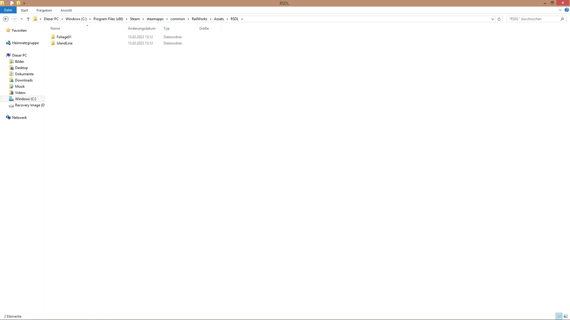
Task: Click Program Files (x86) breadcrumb
Action: point(108,19)
